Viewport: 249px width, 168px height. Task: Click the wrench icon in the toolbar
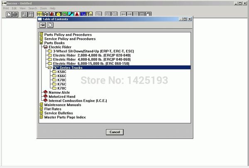(71, 14)
